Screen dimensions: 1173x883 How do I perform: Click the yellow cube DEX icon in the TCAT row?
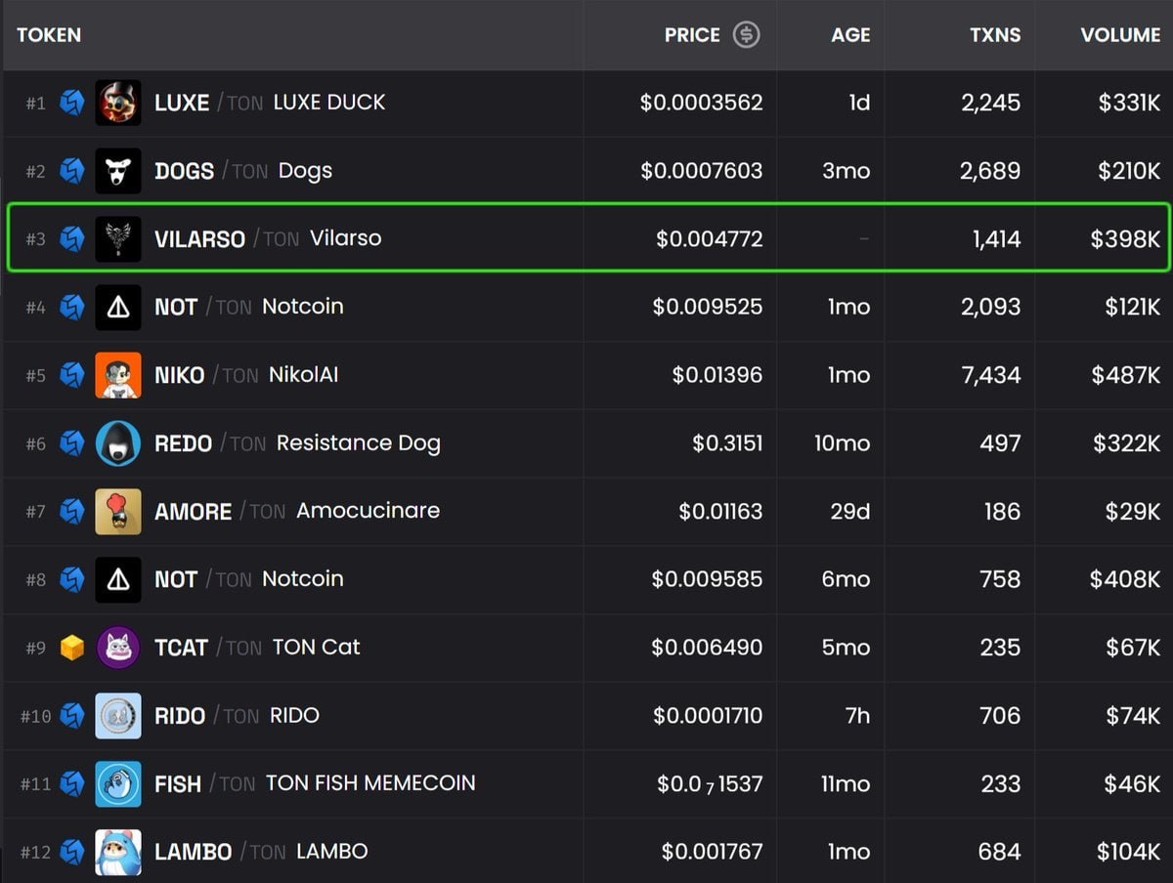(71, 648)
